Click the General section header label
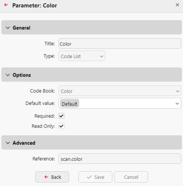 (x=21, y=28)
